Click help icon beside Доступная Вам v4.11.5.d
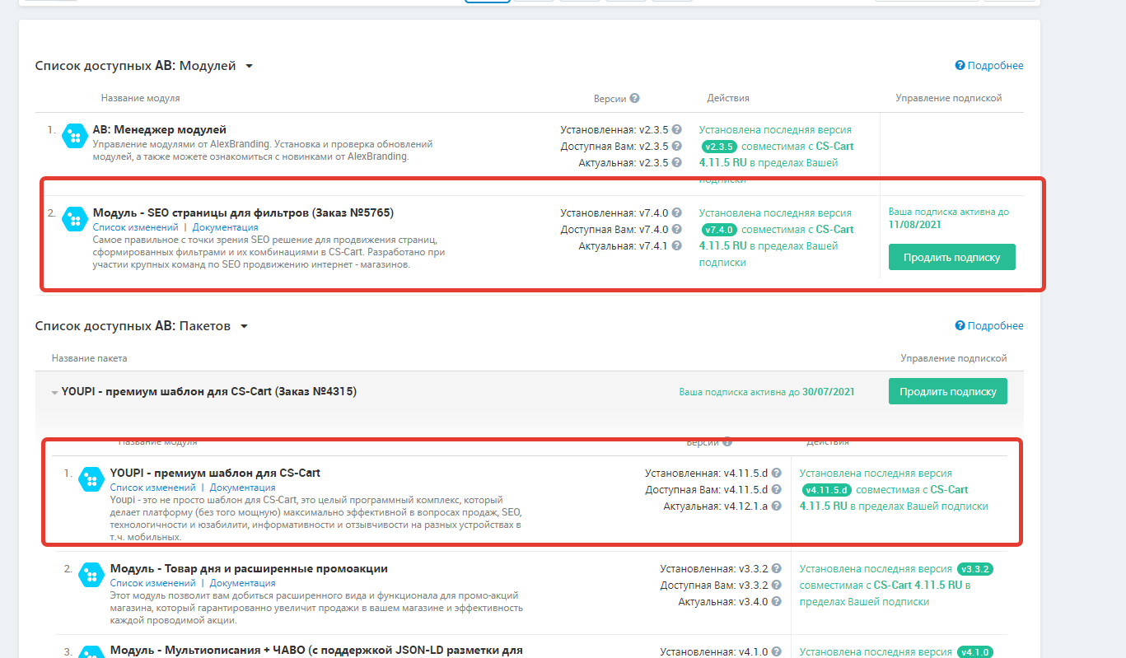This screenshot has height=658, width=1126. coord(776,489)
